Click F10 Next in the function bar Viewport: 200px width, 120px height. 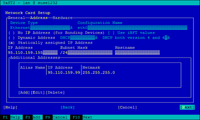click(x=83, y=117)
